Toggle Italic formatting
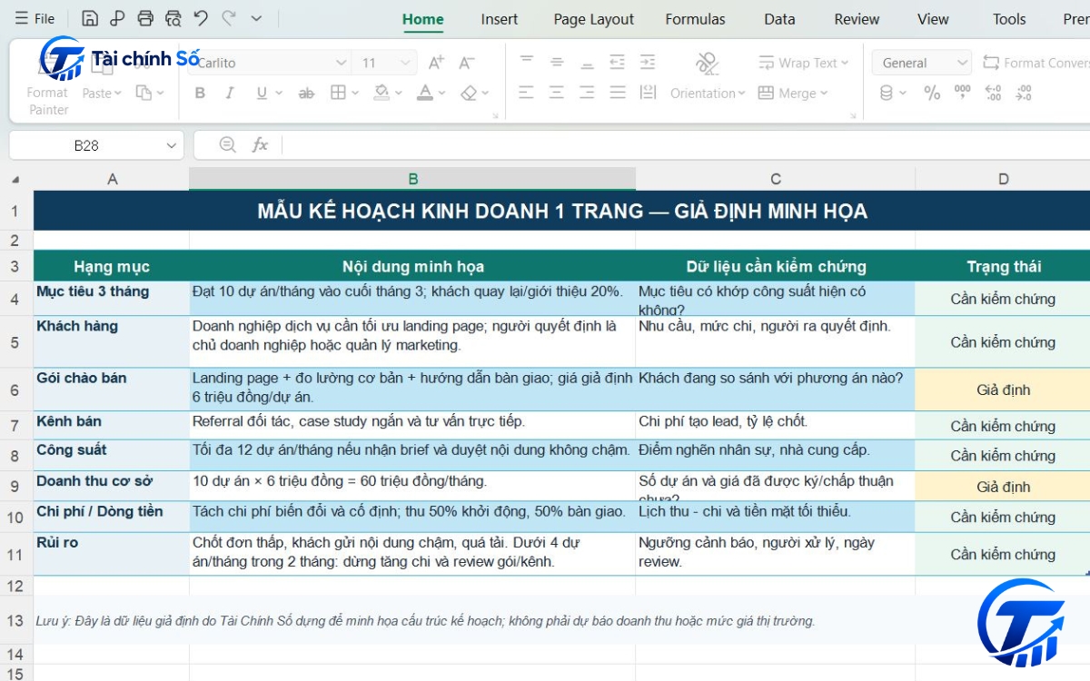The width and height of the screenshot is (1090, 681). click(230, 93)
